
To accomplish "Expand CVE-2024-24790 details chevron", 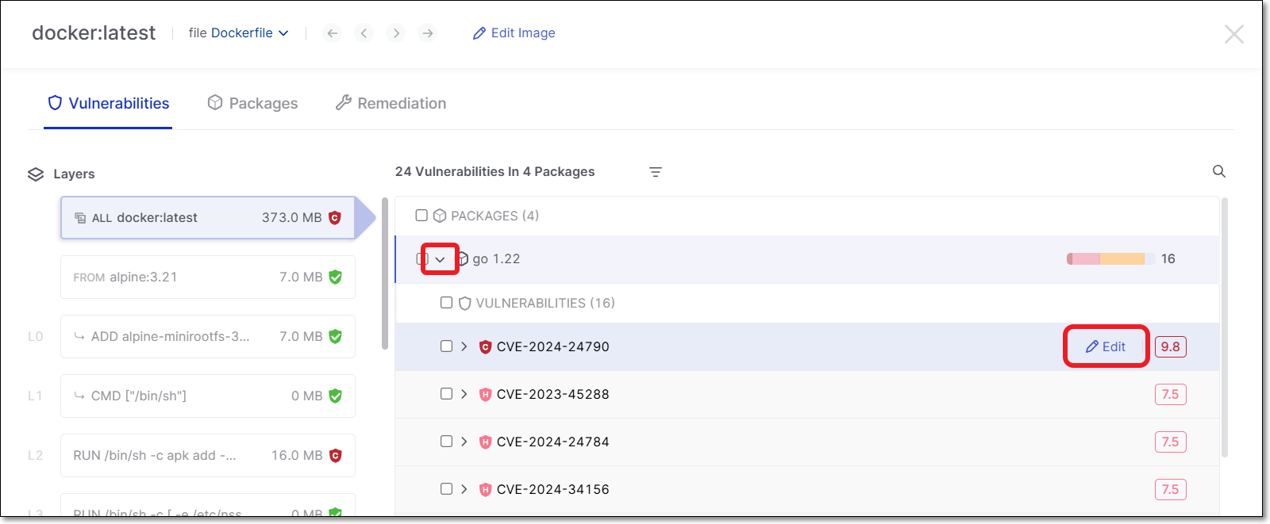I will [464, 346].
